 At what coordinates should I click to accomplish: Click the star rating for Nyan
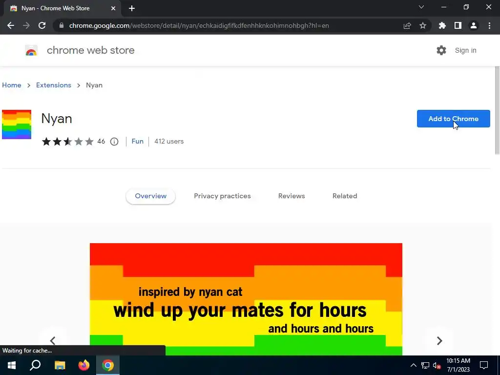pos(67,141)
